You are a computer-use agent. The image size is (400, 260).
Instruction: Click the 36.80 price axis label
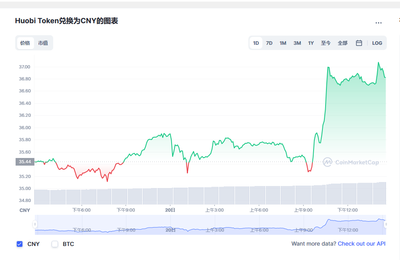point(24,79)
